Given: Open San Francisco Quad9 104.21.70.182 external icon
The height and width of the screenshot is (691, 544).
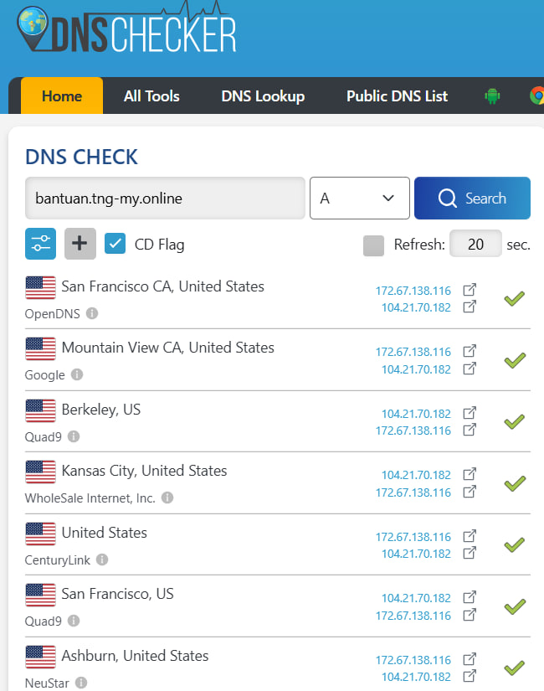Looking at the screenshot, I should click(470, 597).
